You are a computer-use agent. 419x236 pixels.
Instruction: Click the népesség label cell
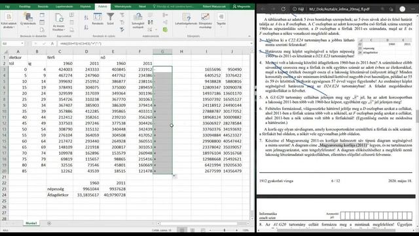point(60,189)
